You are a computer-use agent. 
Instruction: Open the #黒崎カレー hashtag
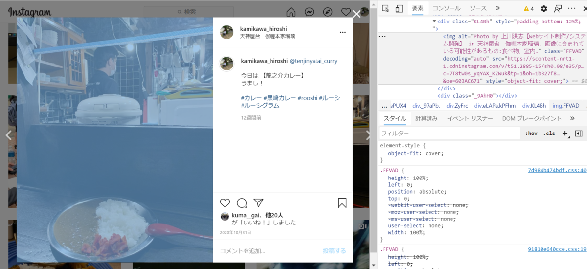click(280, 98)
